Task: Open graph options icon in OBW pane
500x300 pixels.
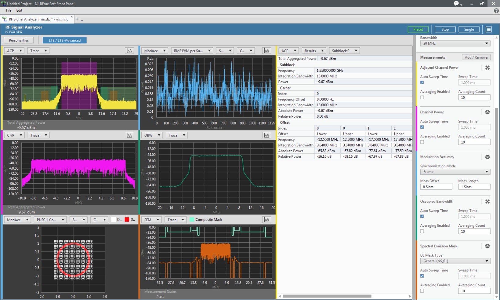Action: [266, 135]
